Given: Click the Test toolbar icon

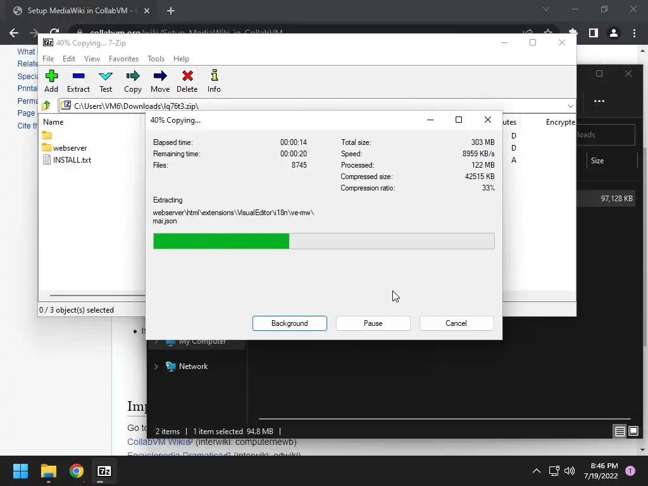Looking at the screenshot, I should click(106, 81).
